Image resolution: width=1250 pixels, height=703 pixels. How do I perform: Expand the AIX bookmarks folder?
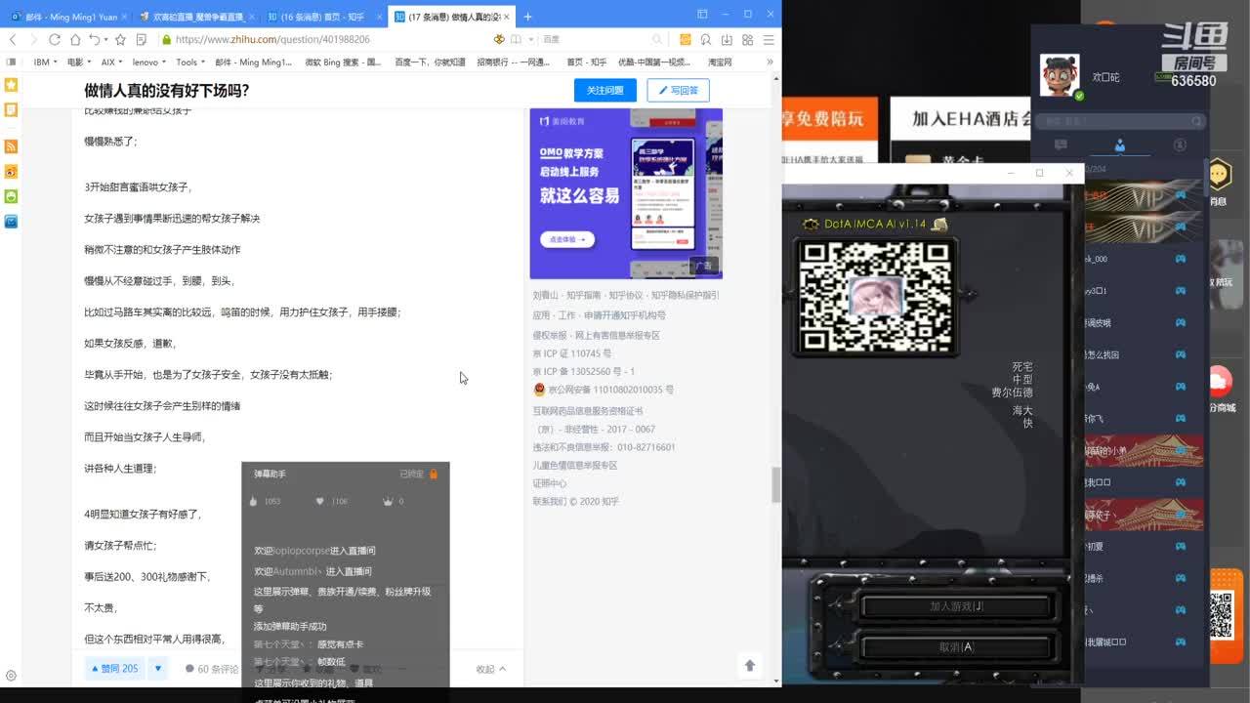coord(111,62)
